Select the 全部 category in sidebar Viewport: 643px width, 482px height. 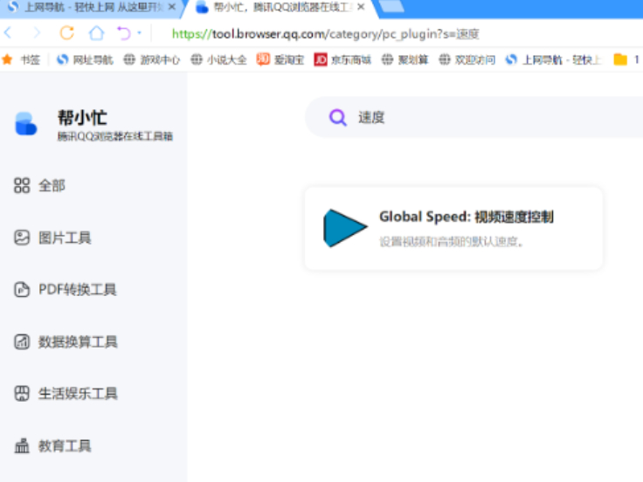40,185
